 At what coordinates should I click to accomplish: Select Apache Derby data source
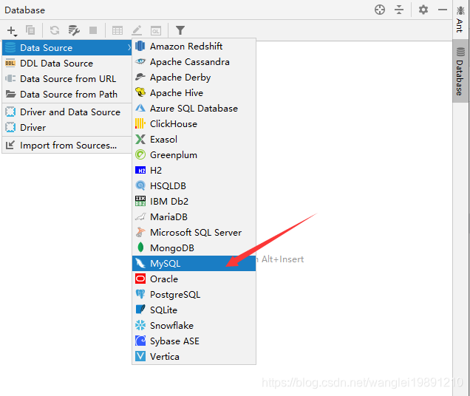(x=194, y=78)
